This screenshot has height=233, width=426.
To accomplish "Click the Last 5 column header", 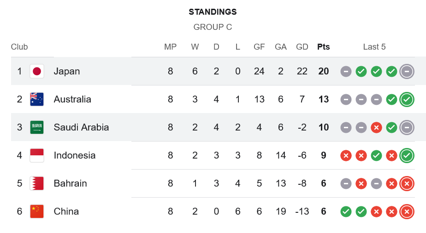I will click(374, 47).
